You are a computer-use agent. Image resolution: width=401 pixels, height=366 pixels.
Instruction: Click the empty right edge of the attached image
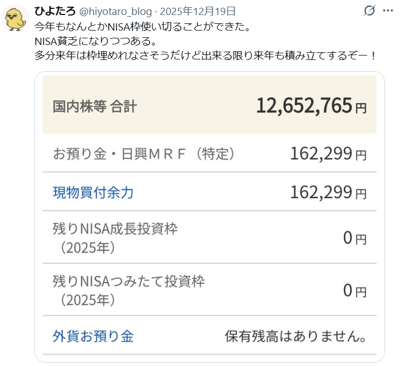pos(380,222)
